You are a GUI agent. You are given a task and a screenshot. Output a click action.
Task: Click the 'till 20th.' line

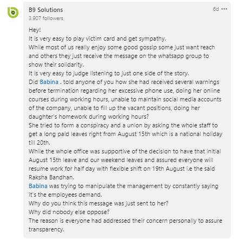(40, 143)
